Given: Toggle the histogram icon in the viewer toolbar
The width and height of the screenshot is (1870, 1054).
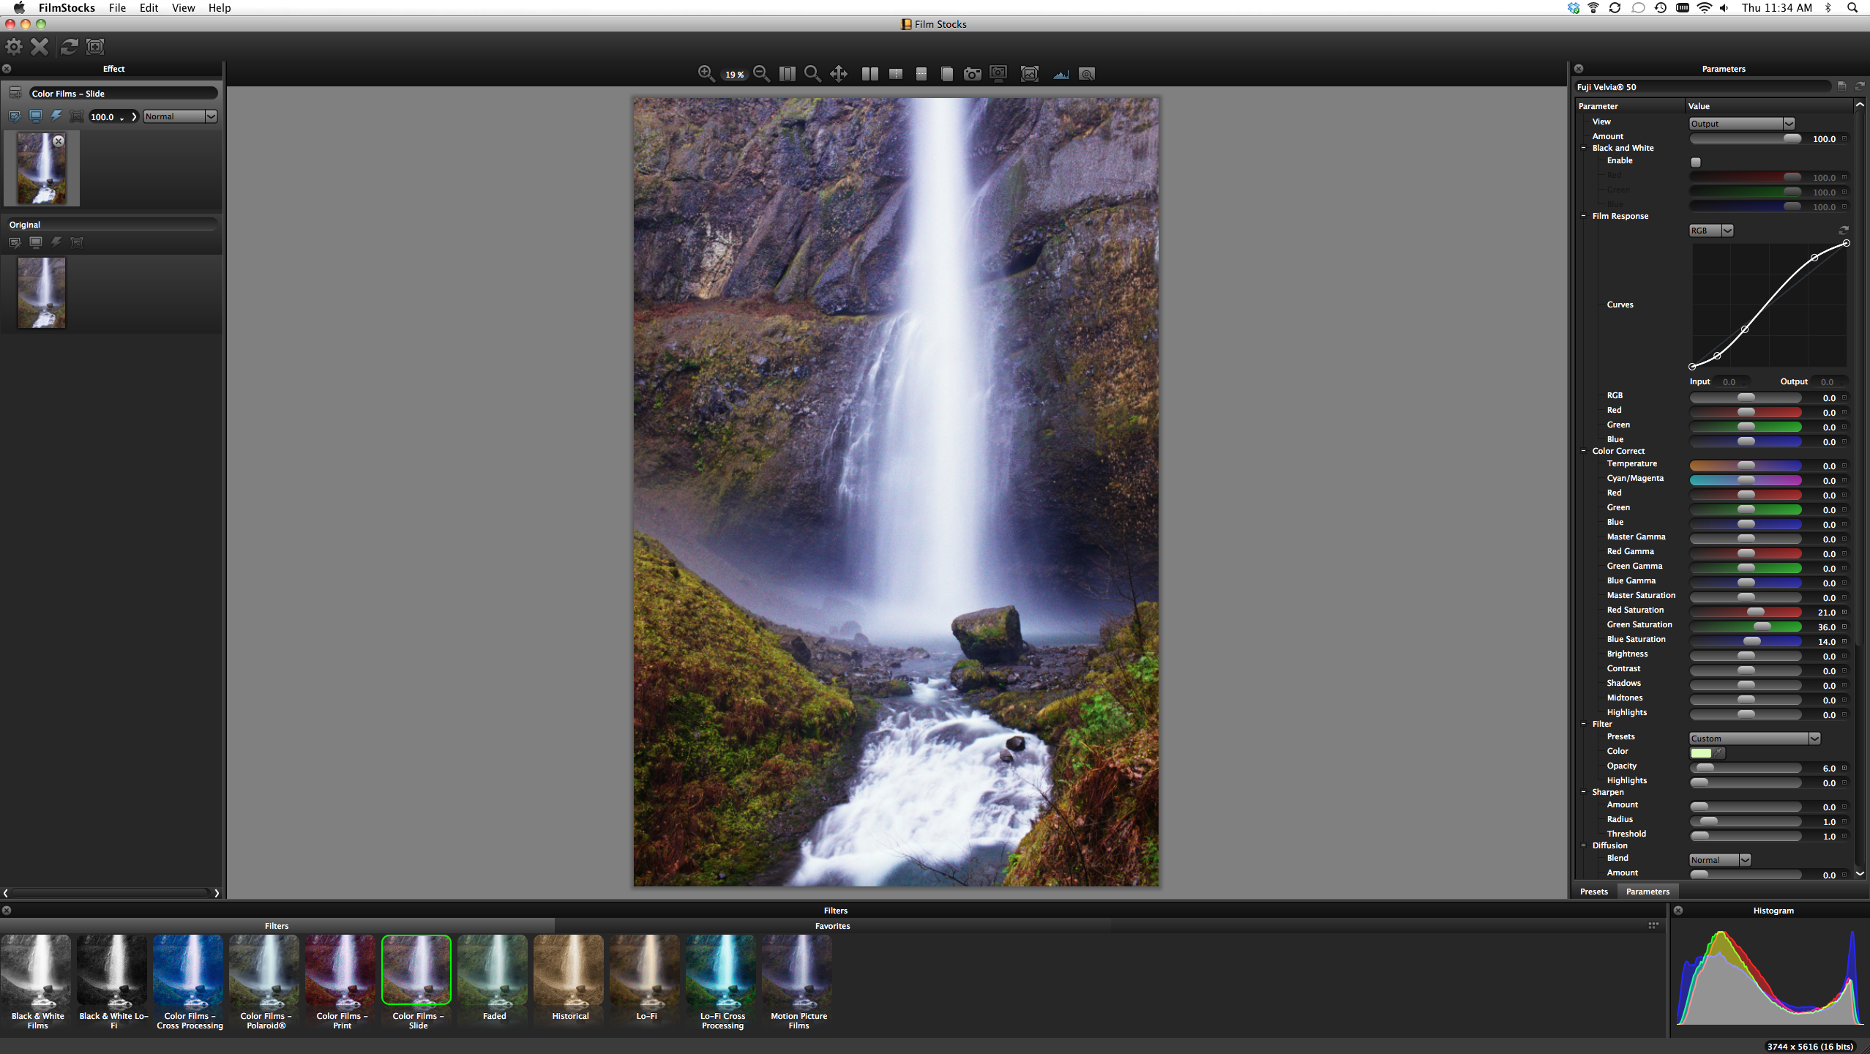Looking at the screenshot, I should click(x=1061, y=73).
